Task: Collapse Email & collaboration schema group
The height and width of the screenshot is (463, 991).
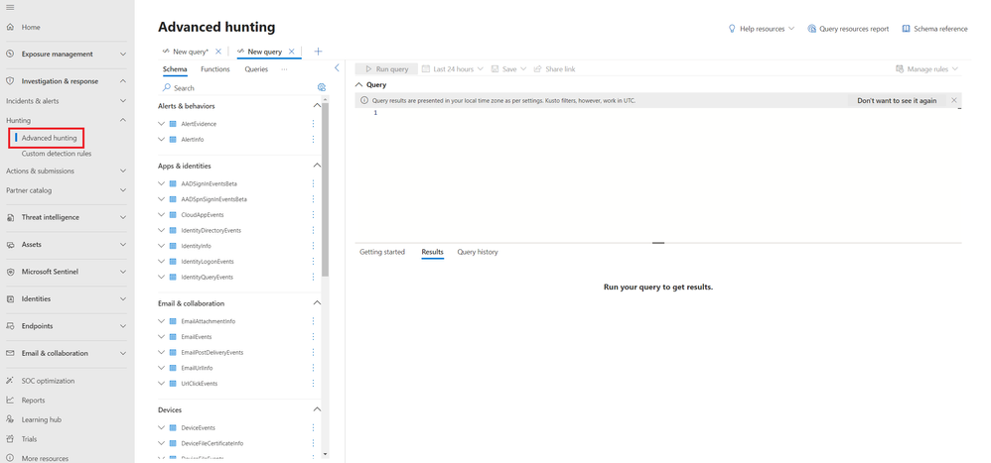Action: (x=317, y=303)
